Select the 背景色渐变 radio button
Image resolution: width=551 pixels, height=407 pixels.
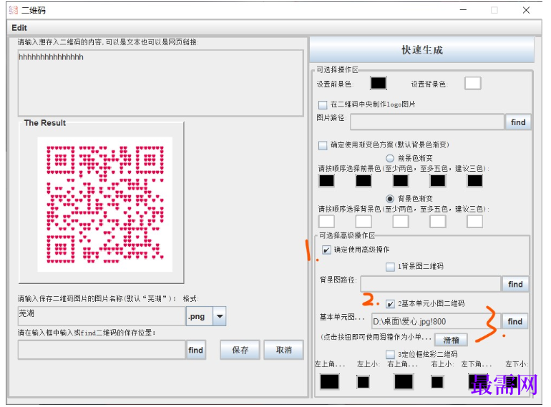coord(390,199)
